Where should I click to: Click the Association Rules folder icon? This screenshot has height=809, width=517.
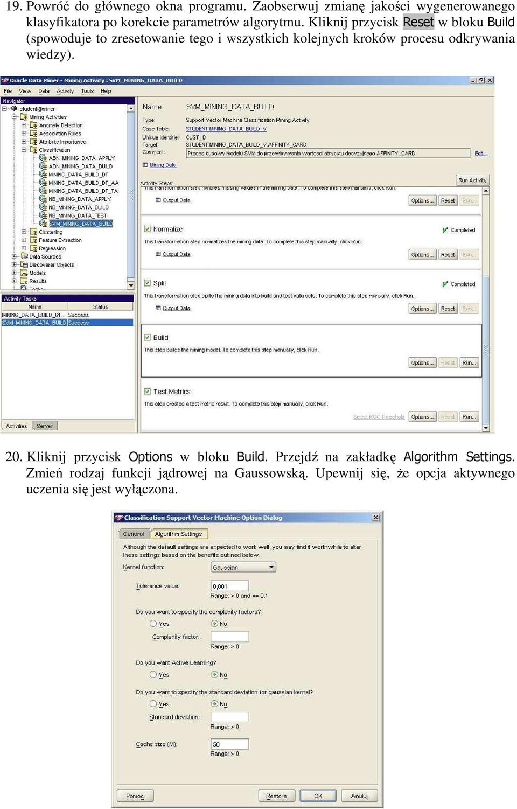click(x=33, y=133)
